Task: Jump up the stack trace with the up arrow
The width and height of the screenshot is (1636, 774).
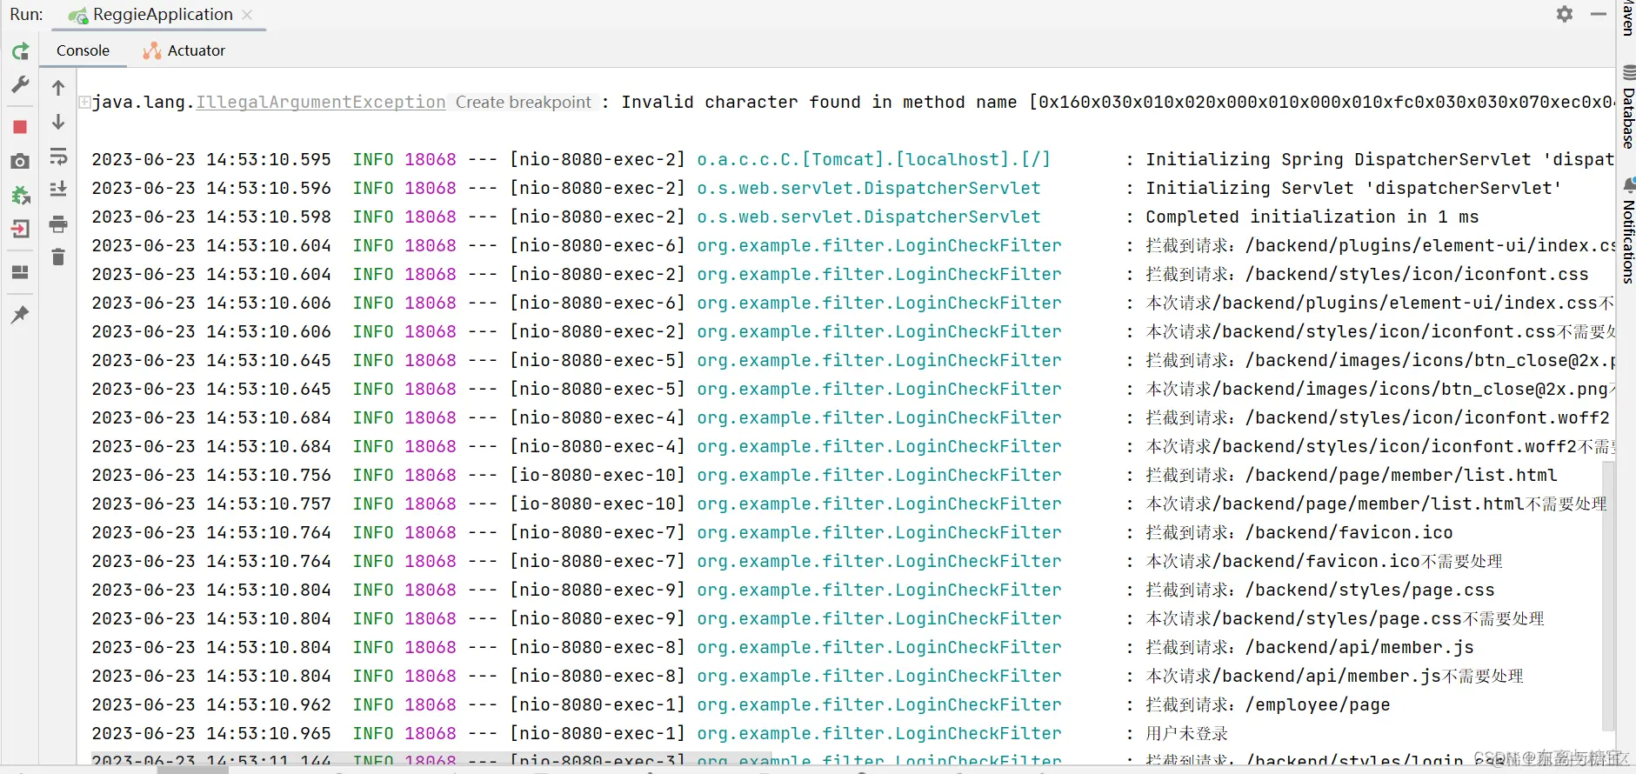Action: pos(58,88)
